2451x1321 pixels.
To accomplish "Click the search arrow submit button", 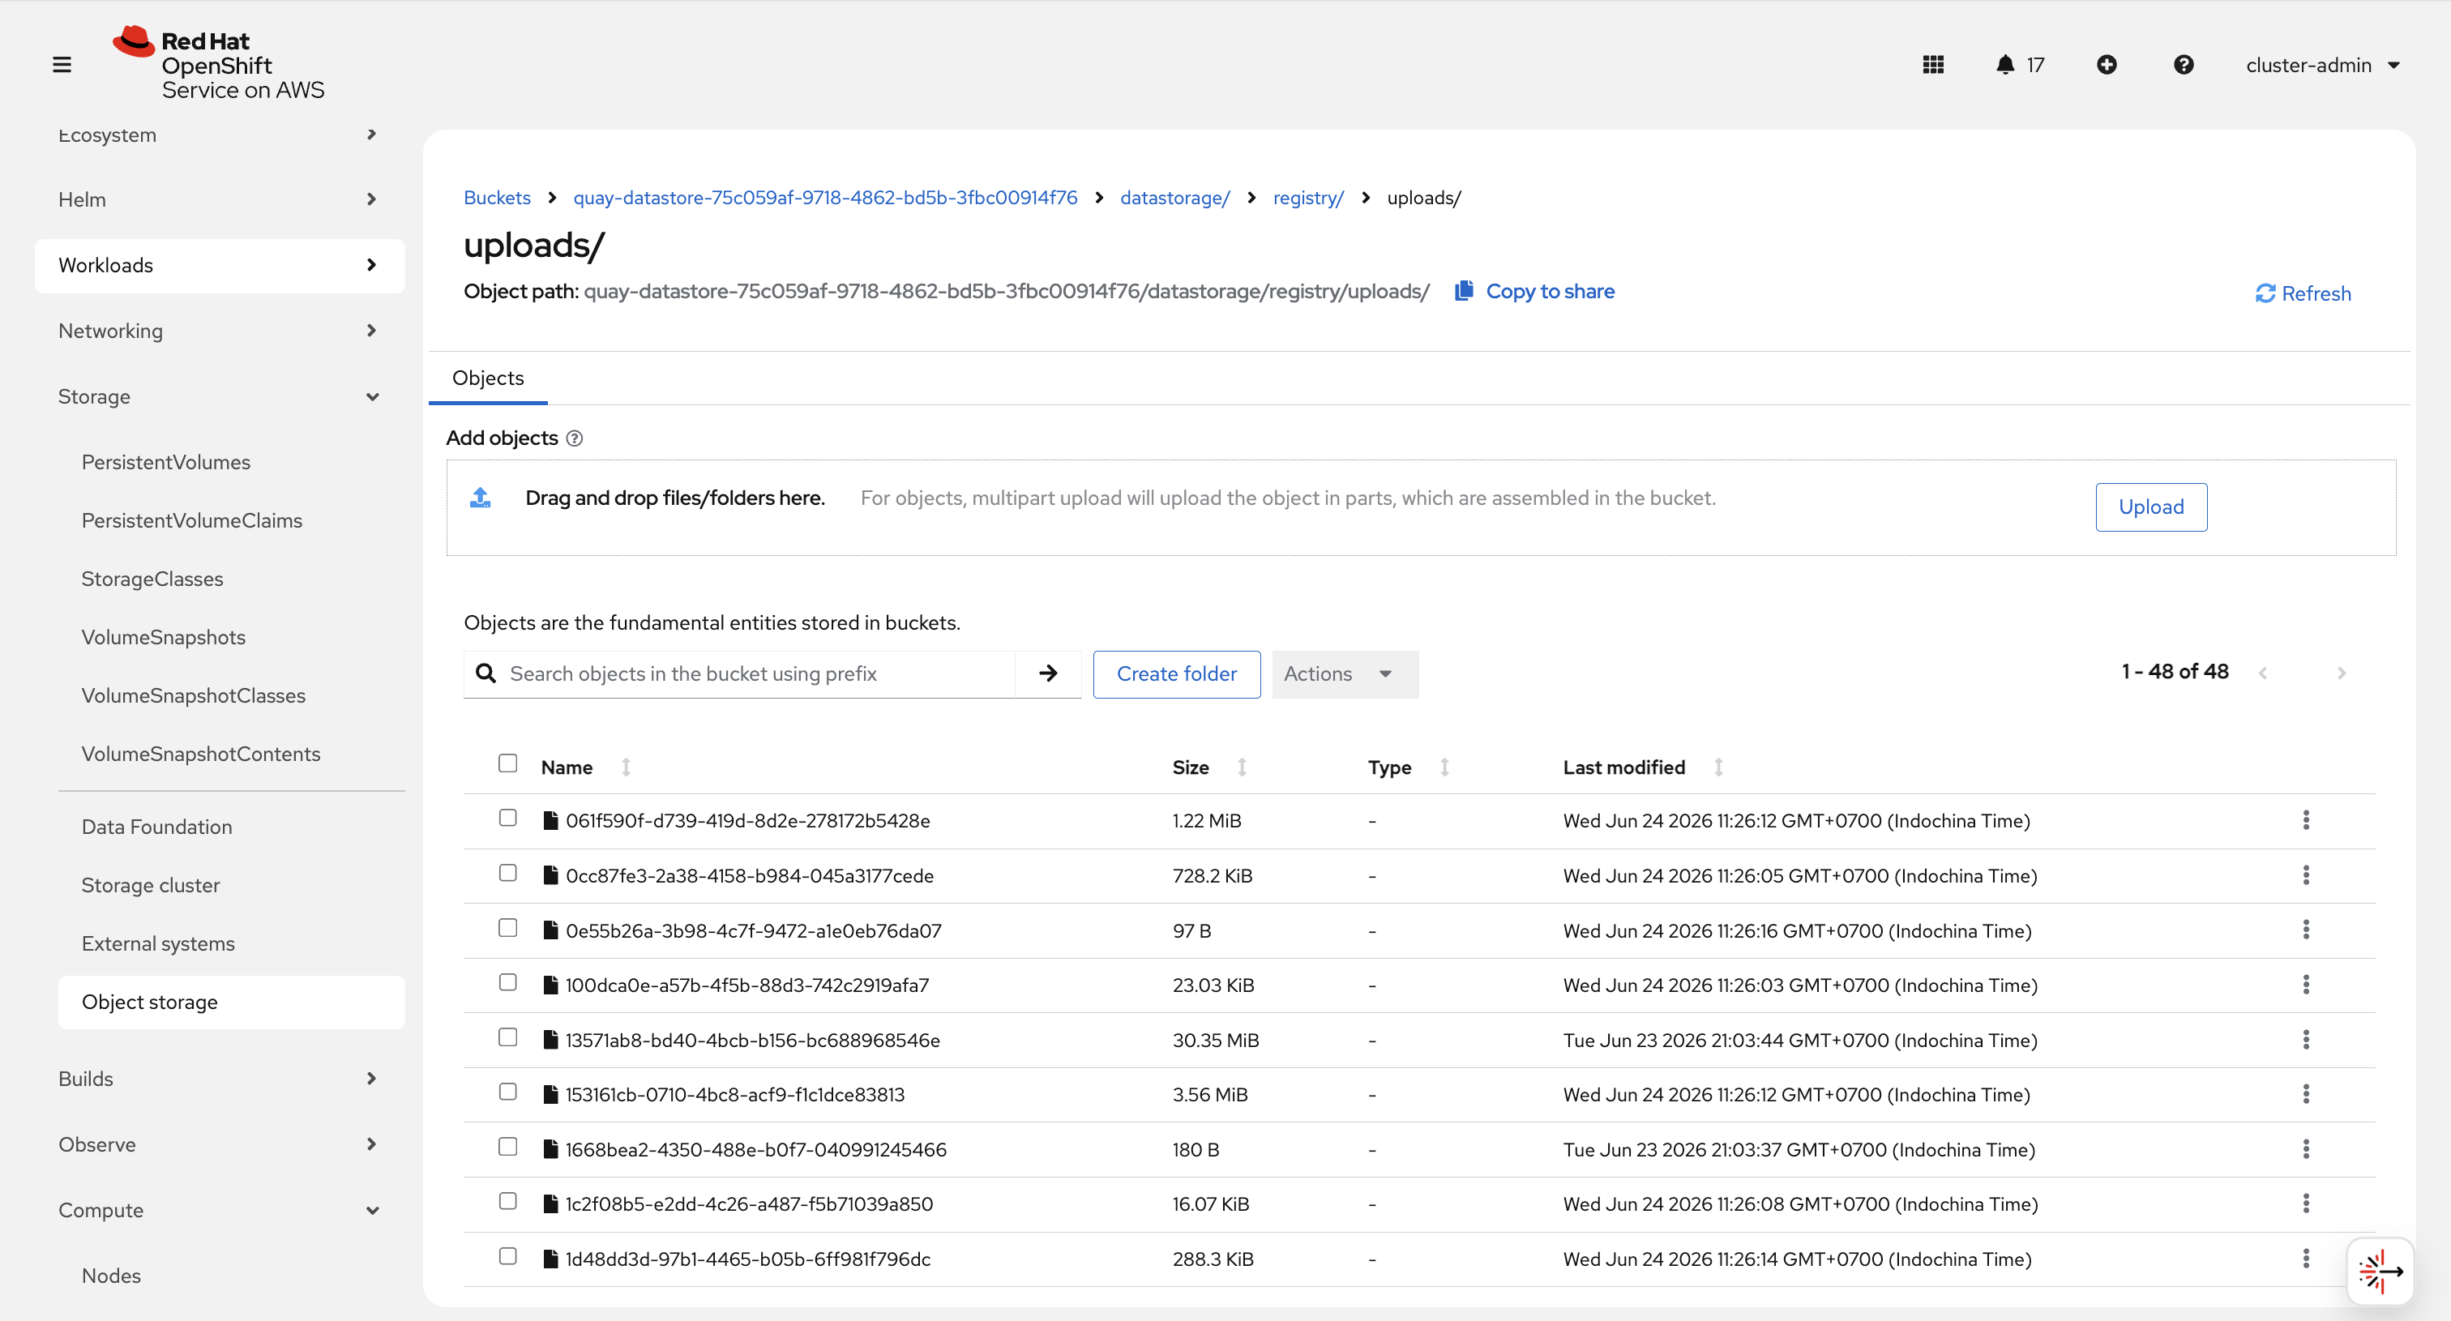I will [x=1047, y=673].
